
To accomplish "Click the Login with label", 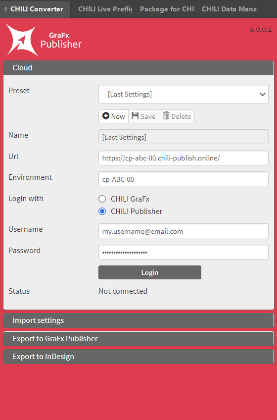I will point(26,199).
